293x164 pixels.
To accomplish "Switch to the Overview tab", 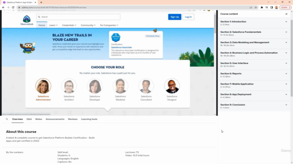I will 17,119.
